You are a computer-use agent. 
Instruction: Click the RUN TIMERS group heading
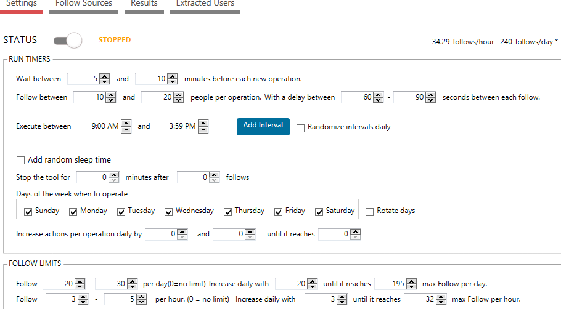click(30, 59)
